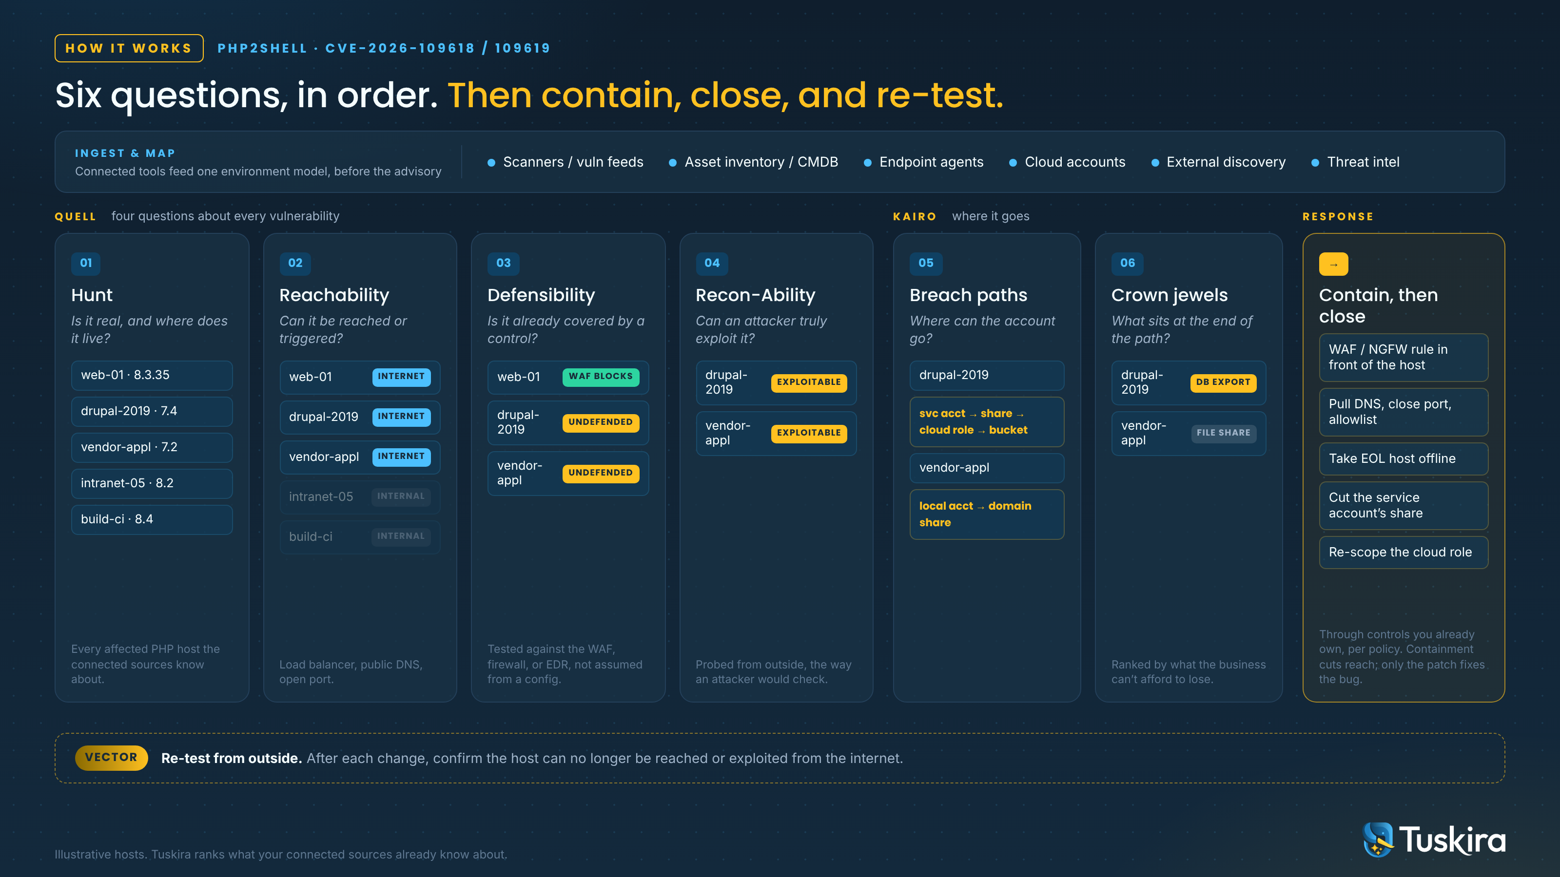
Task: Click 'svc acct → share → cloud role → bucket' path
Action: pos(987,422)
